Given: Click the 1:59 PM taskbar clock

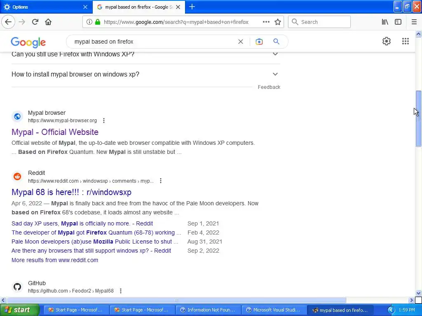Looking at the screenshot, I should tap(407, 310).
